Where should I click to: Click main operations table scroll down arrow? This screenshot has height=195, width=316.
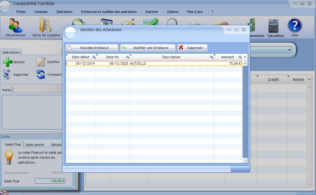(309, 185)
